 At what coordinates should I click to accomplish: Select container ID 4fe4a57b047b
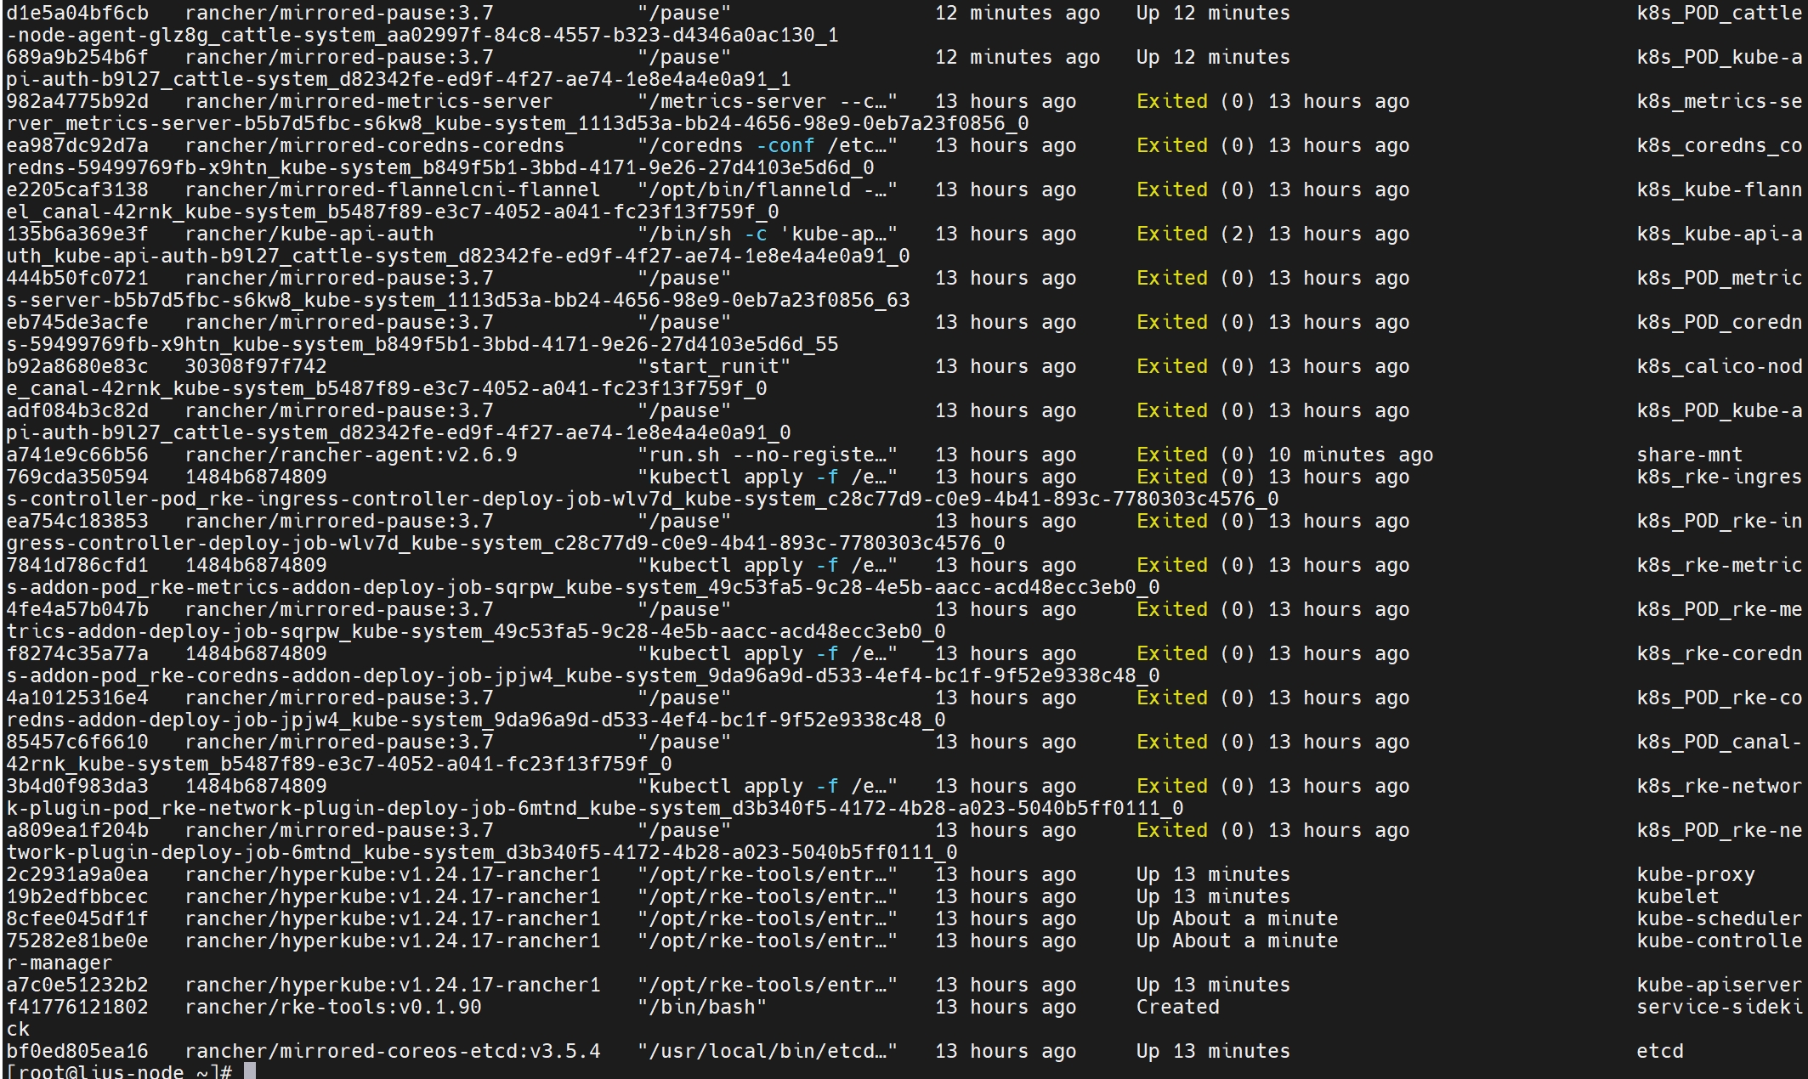coord(77,610)
